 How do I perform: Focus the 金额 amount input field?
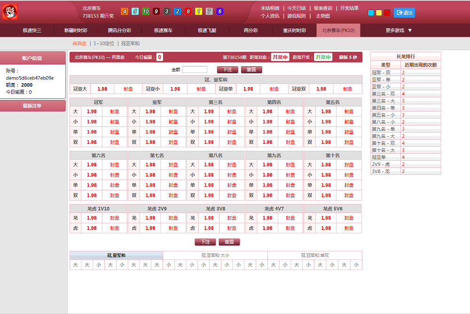[x=195, y=70]
